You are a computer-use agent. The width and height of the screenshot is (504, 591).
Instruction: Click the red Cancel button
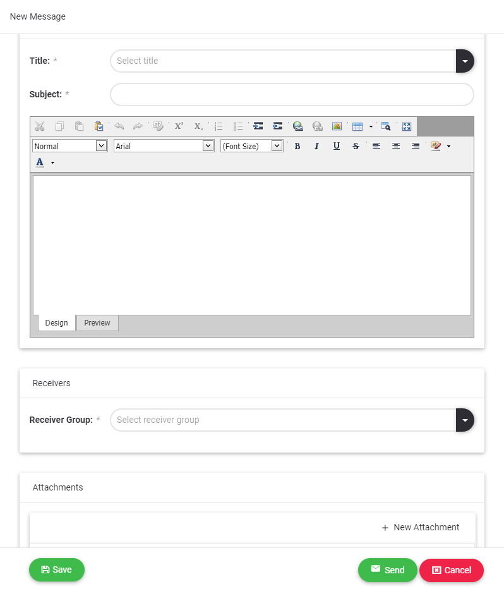[452, 570]
